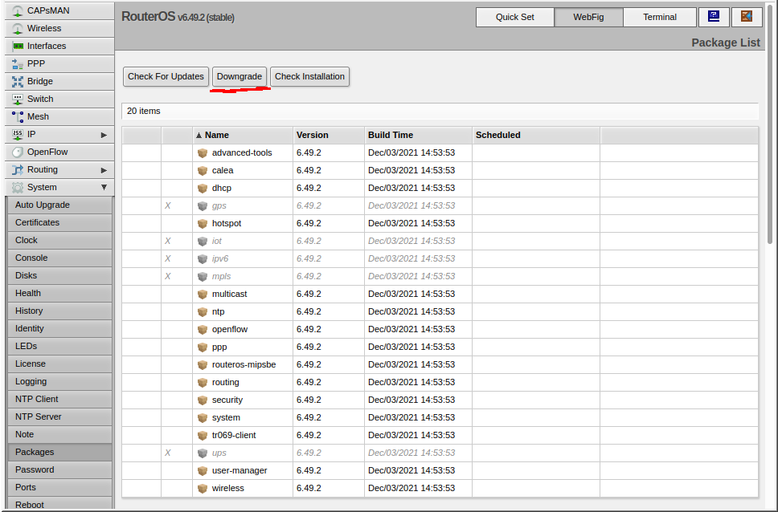Viewport: 778px width, 512px height.
Task: Sort by the Version column header
Action: (329, 136)
